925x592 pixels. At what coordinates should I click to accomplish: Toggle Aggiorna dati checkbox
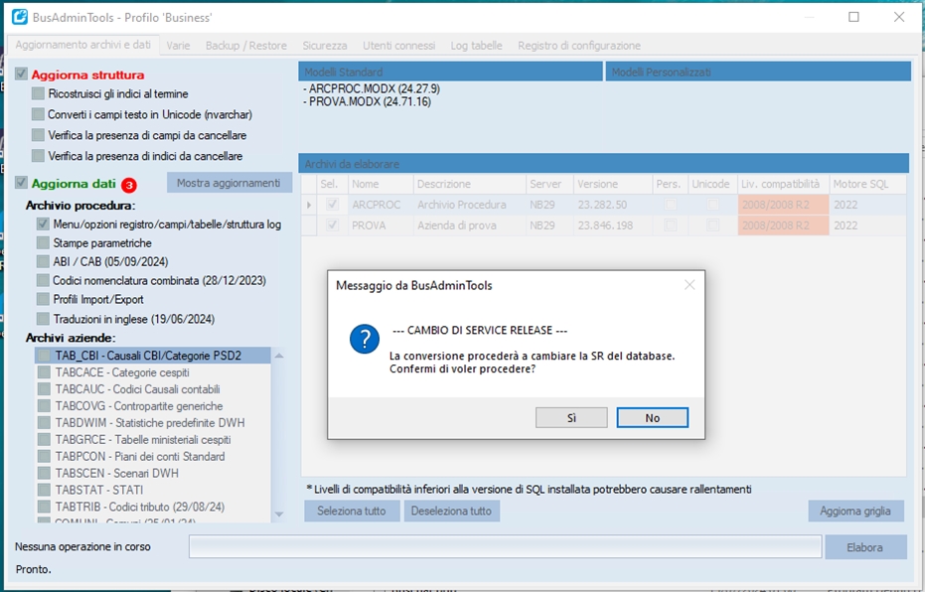[x=21, y=183]
